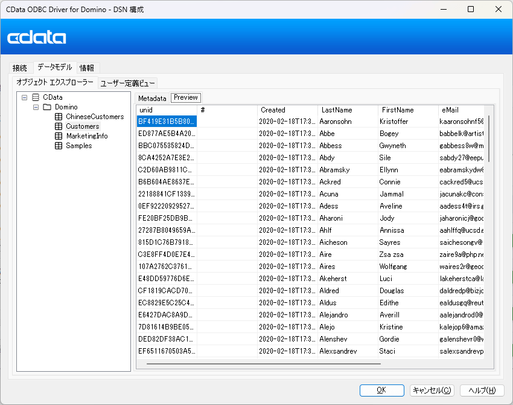Click the horizontal scrollbar of preview grid
513x405 pixels.
(264, 364)
